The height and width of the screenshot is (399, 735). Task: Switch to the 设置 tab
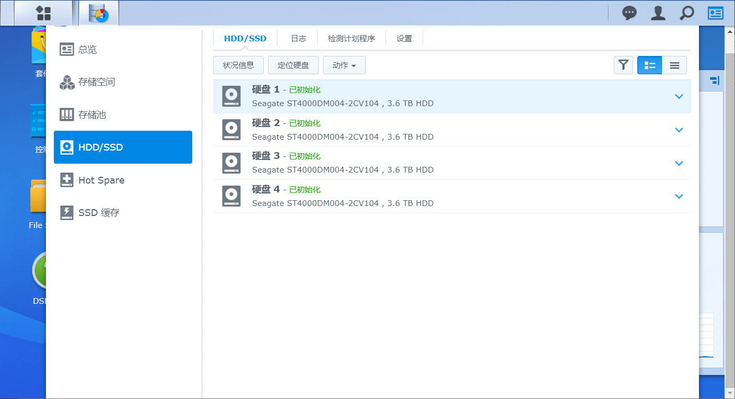[404, 38]
